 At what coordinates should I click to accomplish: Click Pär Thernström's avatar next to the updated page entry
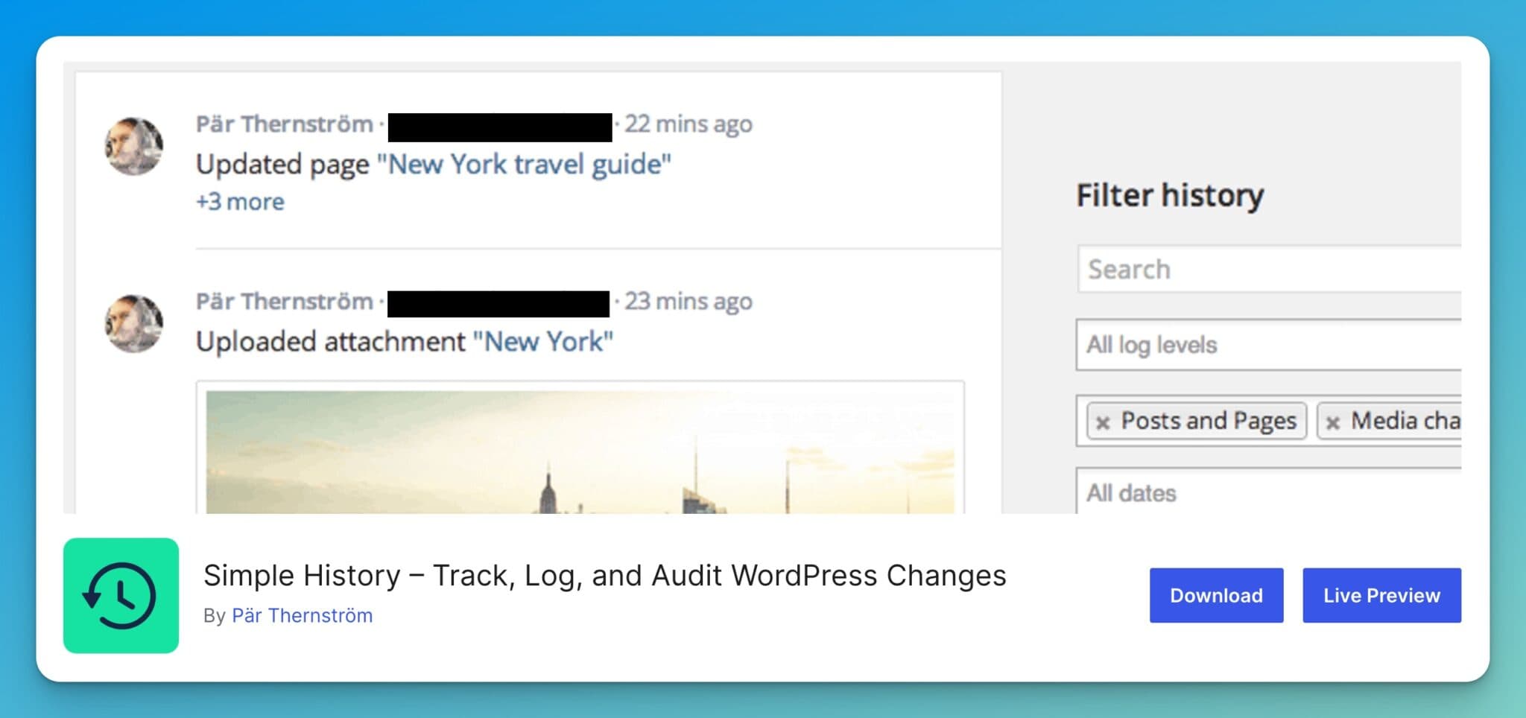[134, 146]
